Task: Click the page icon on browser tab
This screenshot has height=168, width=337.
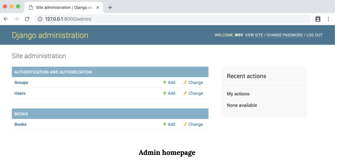Action: pyautogui.click(x=31, y=8)
